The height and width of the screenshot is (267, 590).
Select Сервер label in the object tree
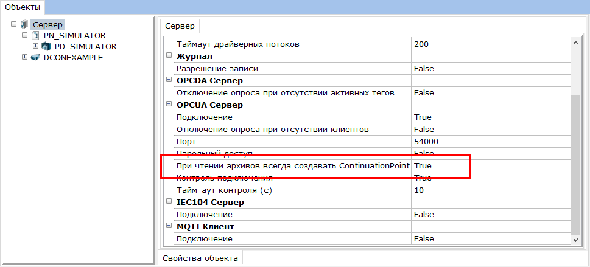(x=47, y=25)
